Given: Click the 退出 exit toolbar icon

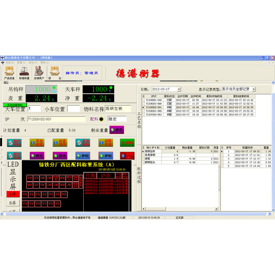Looking at the screenshot, I should click(x=55, y=73).
